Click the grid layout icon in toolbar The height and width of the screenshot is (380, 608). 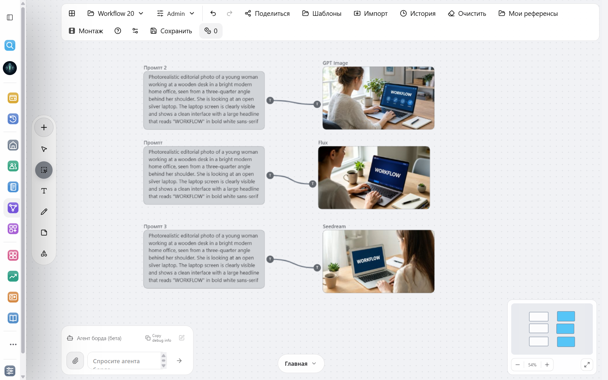[x=72, y=13]
